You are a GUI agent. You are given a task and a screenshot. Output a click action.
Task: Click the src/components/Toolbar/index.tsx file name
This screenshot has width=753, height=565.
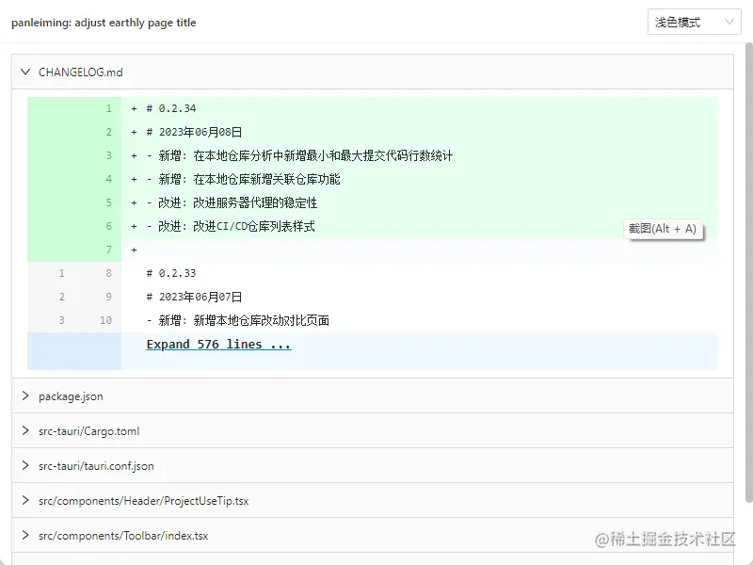click(123, 536)
